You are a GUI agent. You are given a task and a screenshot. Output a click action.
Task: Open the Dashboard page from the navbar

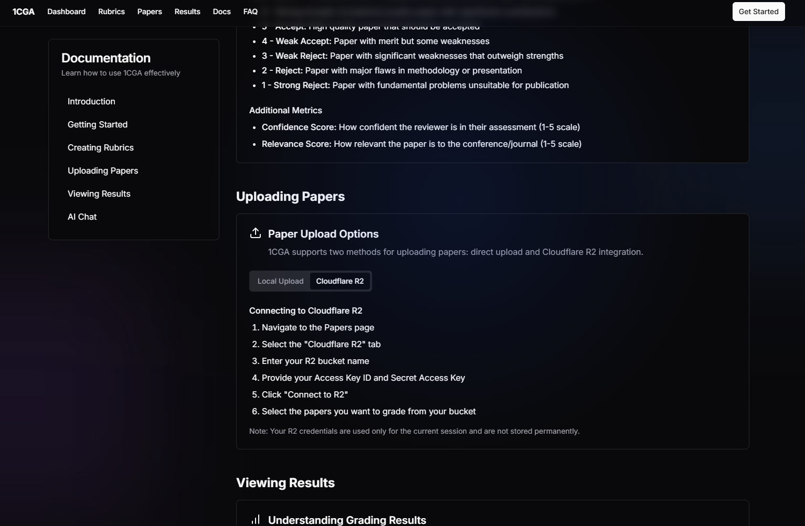pyautogui.click(x=66, y=12)
